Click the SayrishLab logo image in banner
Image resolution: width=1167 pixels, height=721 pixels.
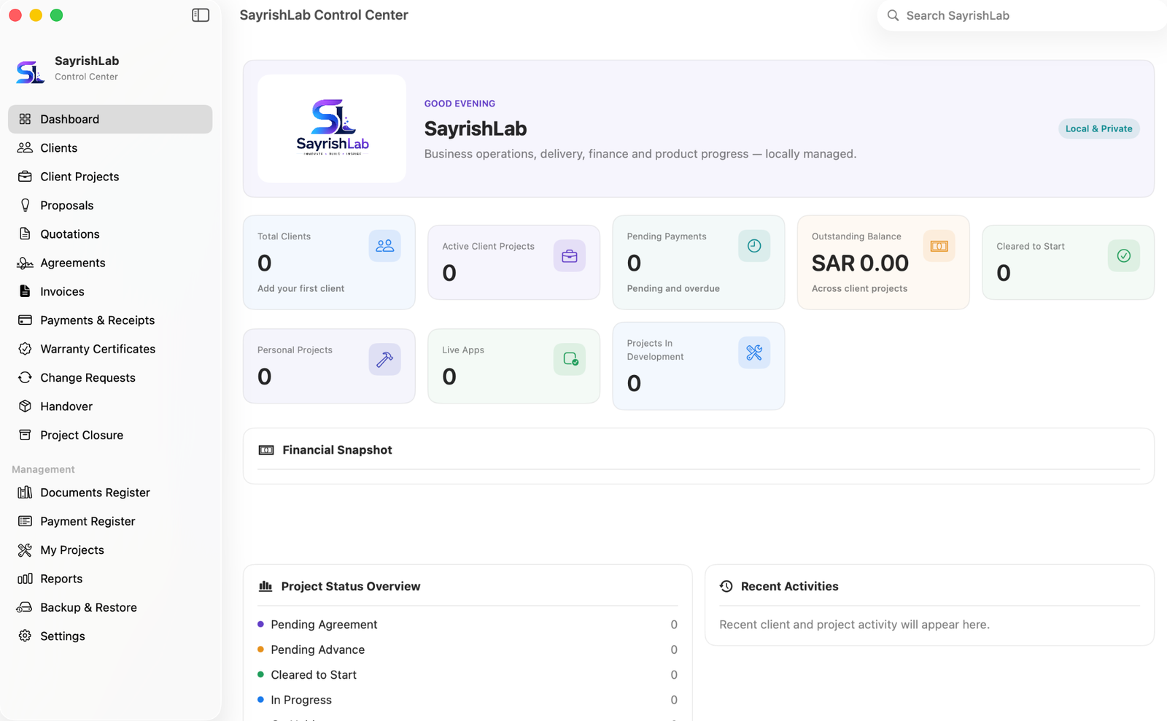[x=332, y=128]
